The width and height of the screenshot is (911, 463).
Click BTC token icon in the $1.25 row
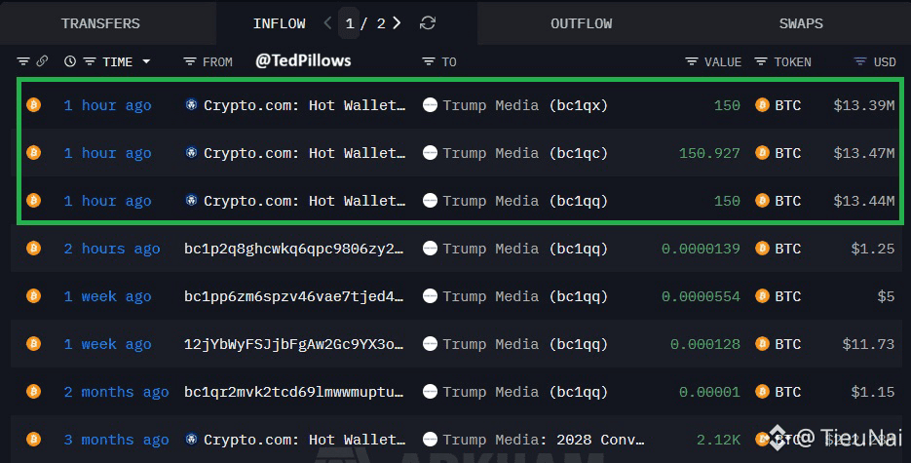coord(762,248)
